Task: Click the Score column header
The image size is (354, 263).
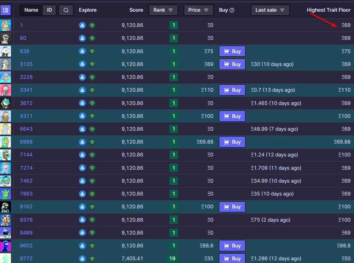Action: pos(136,10)
